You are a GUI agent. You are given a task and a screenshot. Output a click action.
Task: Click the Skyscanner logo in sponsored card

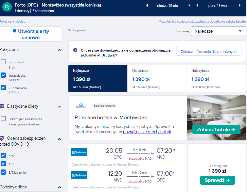81,105
